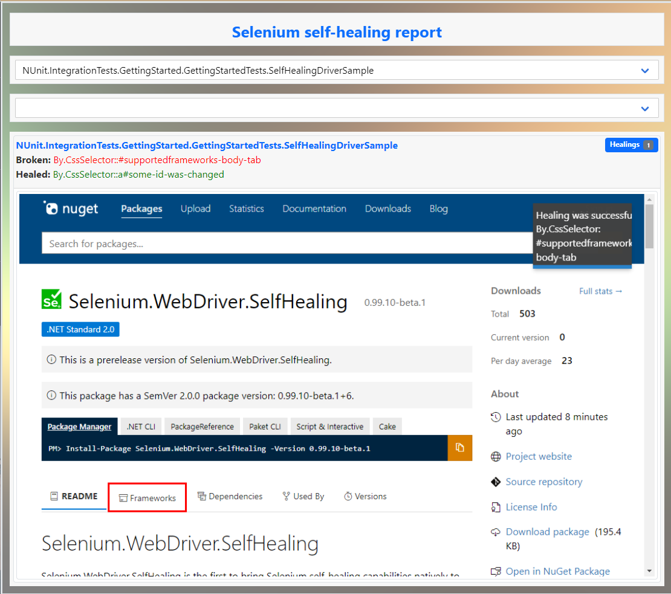Open the Packages nav item
This screenshot has height=594, width=671.
[x=141, y=208]
